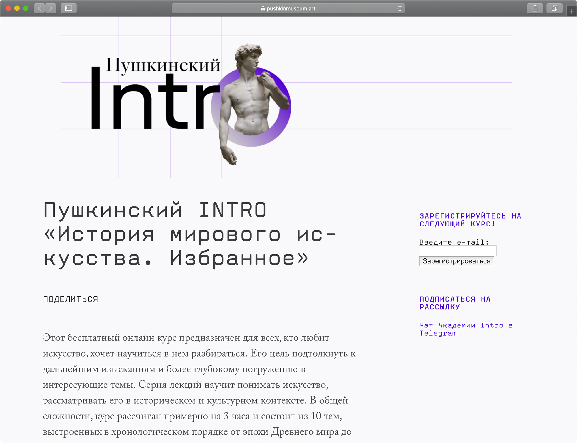Minimize the Safari window with the yellow button

(x=17, y=8)
